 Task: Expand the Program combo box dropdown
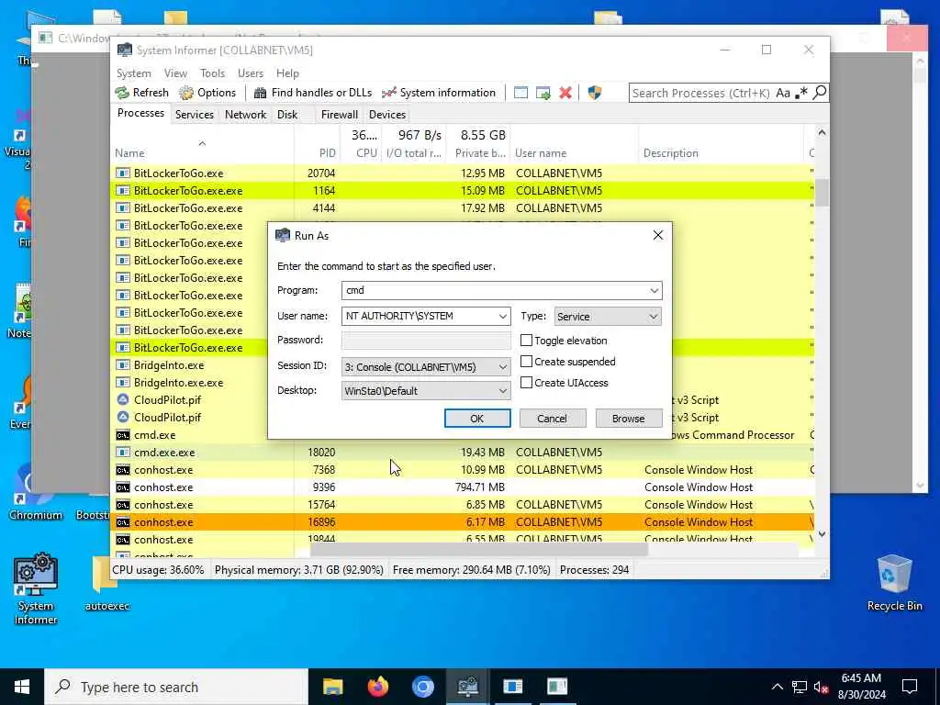[654, 291]
